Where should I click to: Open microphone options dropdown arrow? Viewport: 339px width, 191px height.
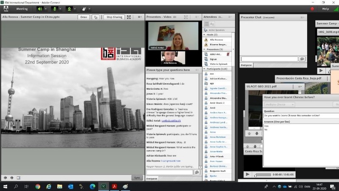(x=60, y=9)
